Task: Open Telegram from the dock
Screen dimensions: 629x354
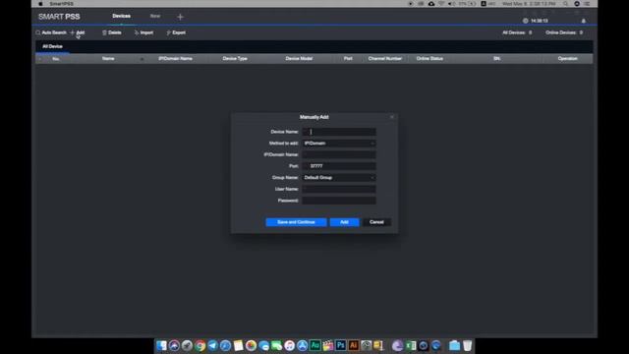Action: [x=212, y=345]
